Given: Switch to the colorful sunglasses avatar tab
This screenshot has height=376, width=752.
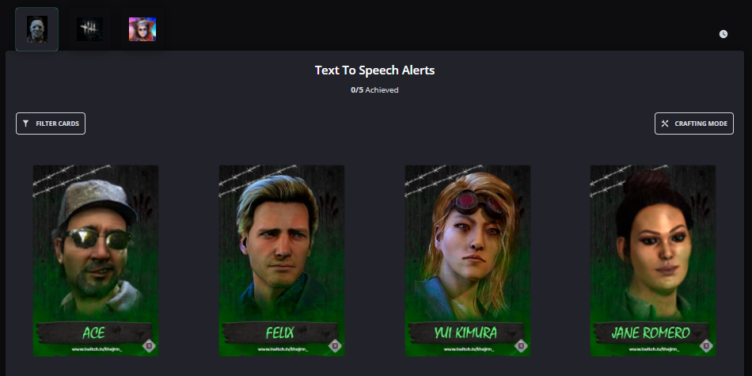Looking at the screenshot, I should [142, 29].
